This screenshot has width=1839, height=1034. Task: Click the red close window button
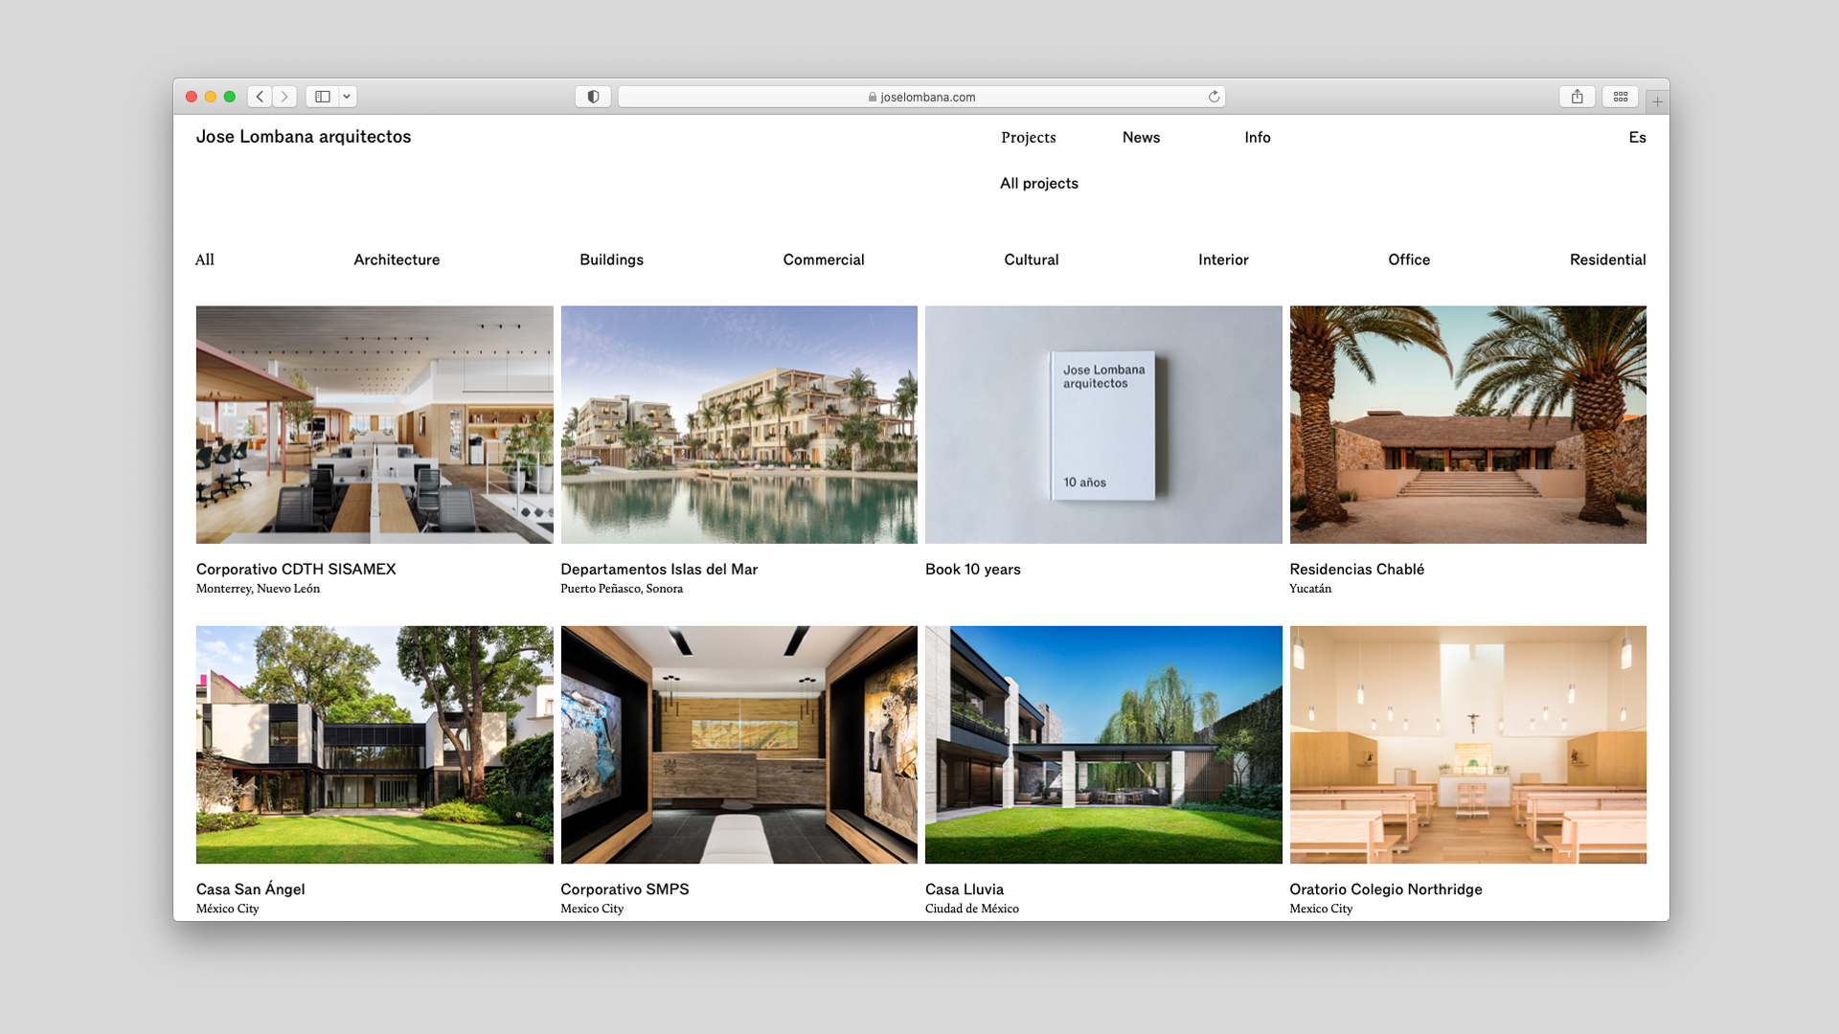coord(192,97)
